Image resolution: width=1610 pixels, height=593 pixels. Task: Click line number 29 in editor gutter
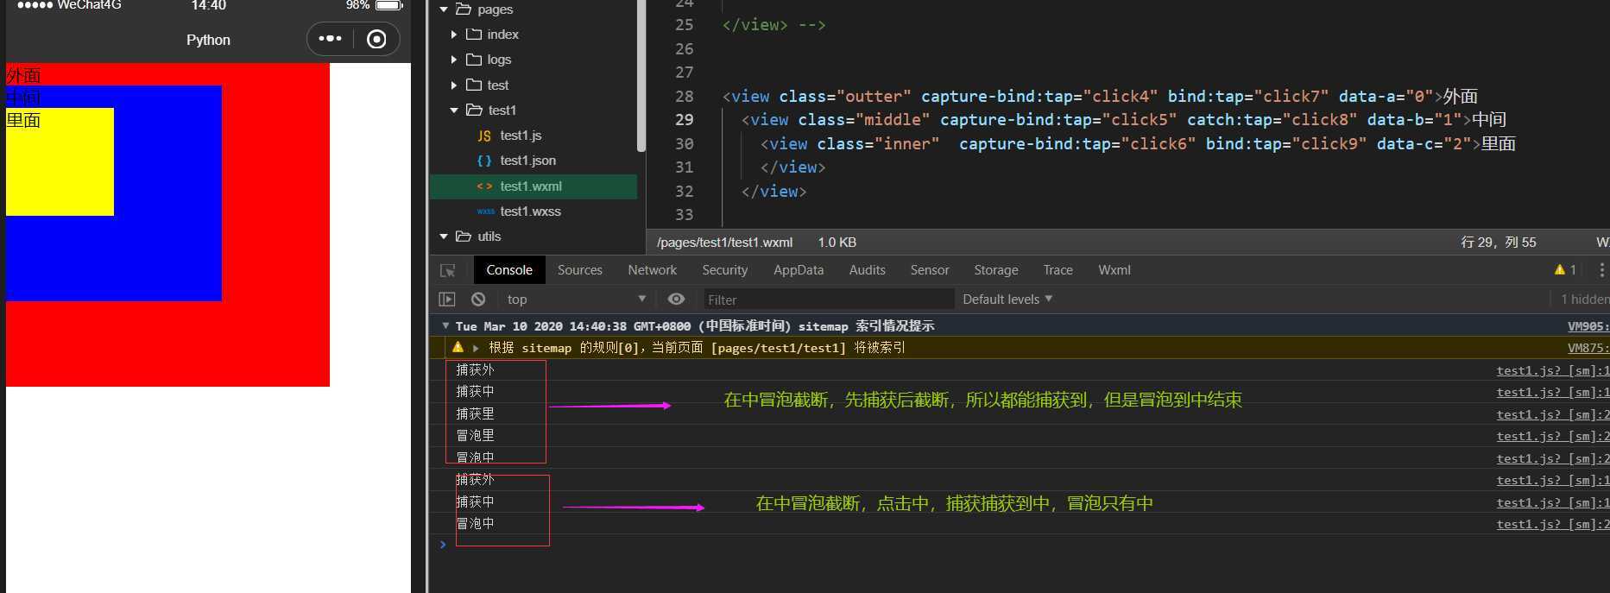coord(685,120)
